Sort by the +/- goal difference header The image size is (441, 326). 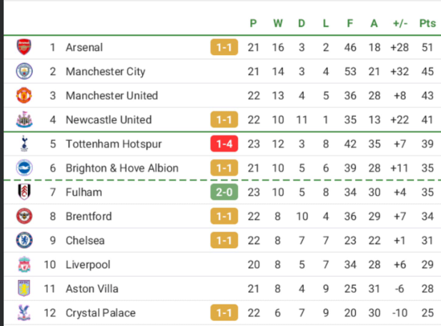click(400, 24)
